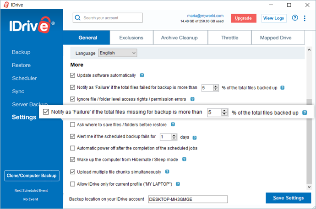316x209 pixels.
Task: Click the settings scrollbar down arrow
Action: pyautogui.click(x=309, y=187)
